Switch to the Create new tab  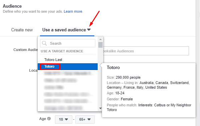point(22,30)
